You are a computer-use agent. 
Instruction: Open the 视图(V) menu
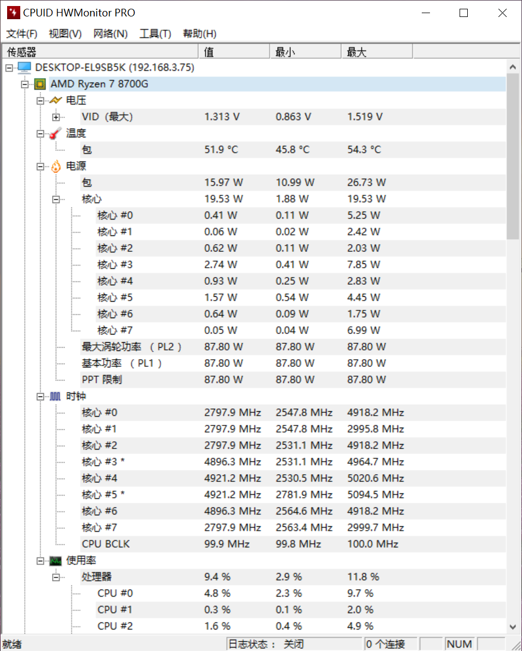pyautogui.click(x=65, y=33)
